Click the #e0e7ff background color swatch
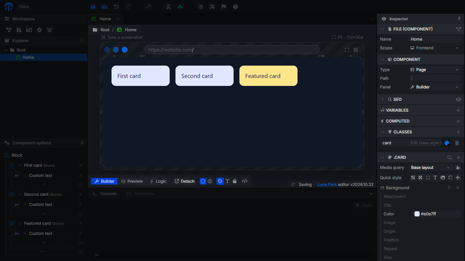The image size is (465, 261). point(417,214)
